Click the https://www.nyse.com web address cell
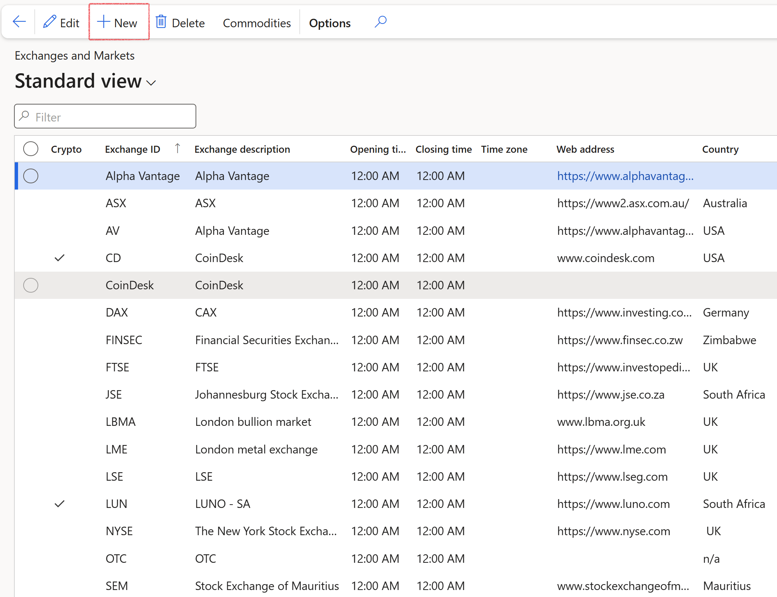This screenshot has height=597, width=777. (x=614, y=531)
